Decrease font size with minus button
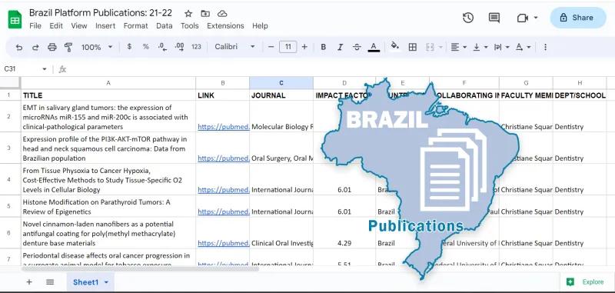 pos(271,47)
